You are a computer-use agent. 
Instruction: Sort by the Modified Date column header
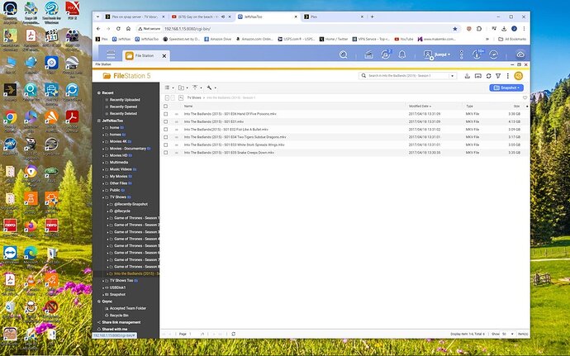(x=420, y=107)
